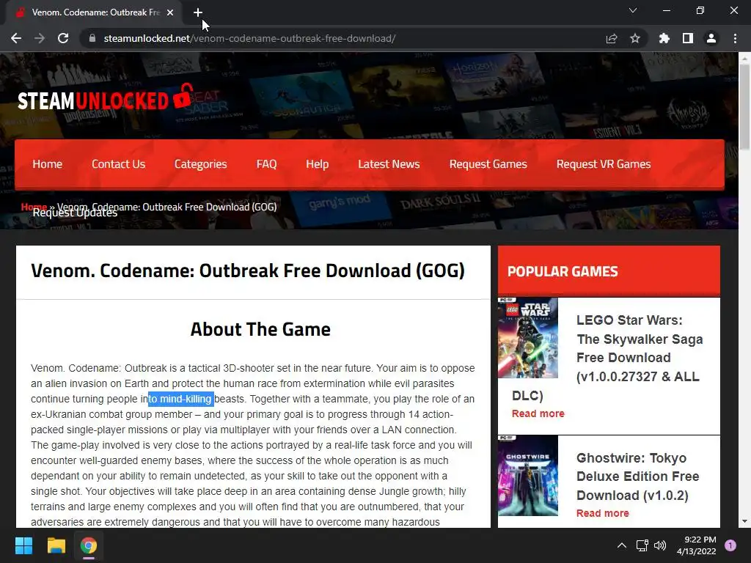751x563 pixels.
Task: Open the Chrome profile avatar icon
Action: point(711,38)
